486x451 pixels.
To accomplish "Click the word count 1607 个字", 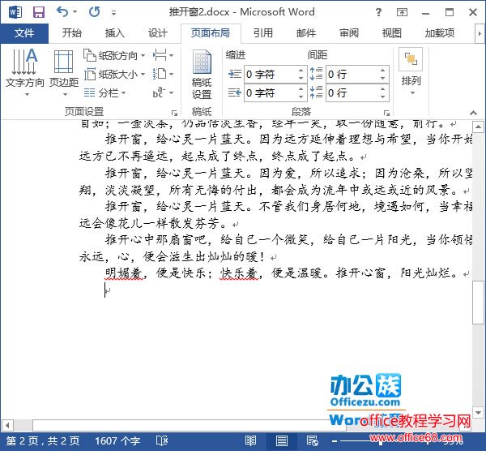I will click(117, 440).
